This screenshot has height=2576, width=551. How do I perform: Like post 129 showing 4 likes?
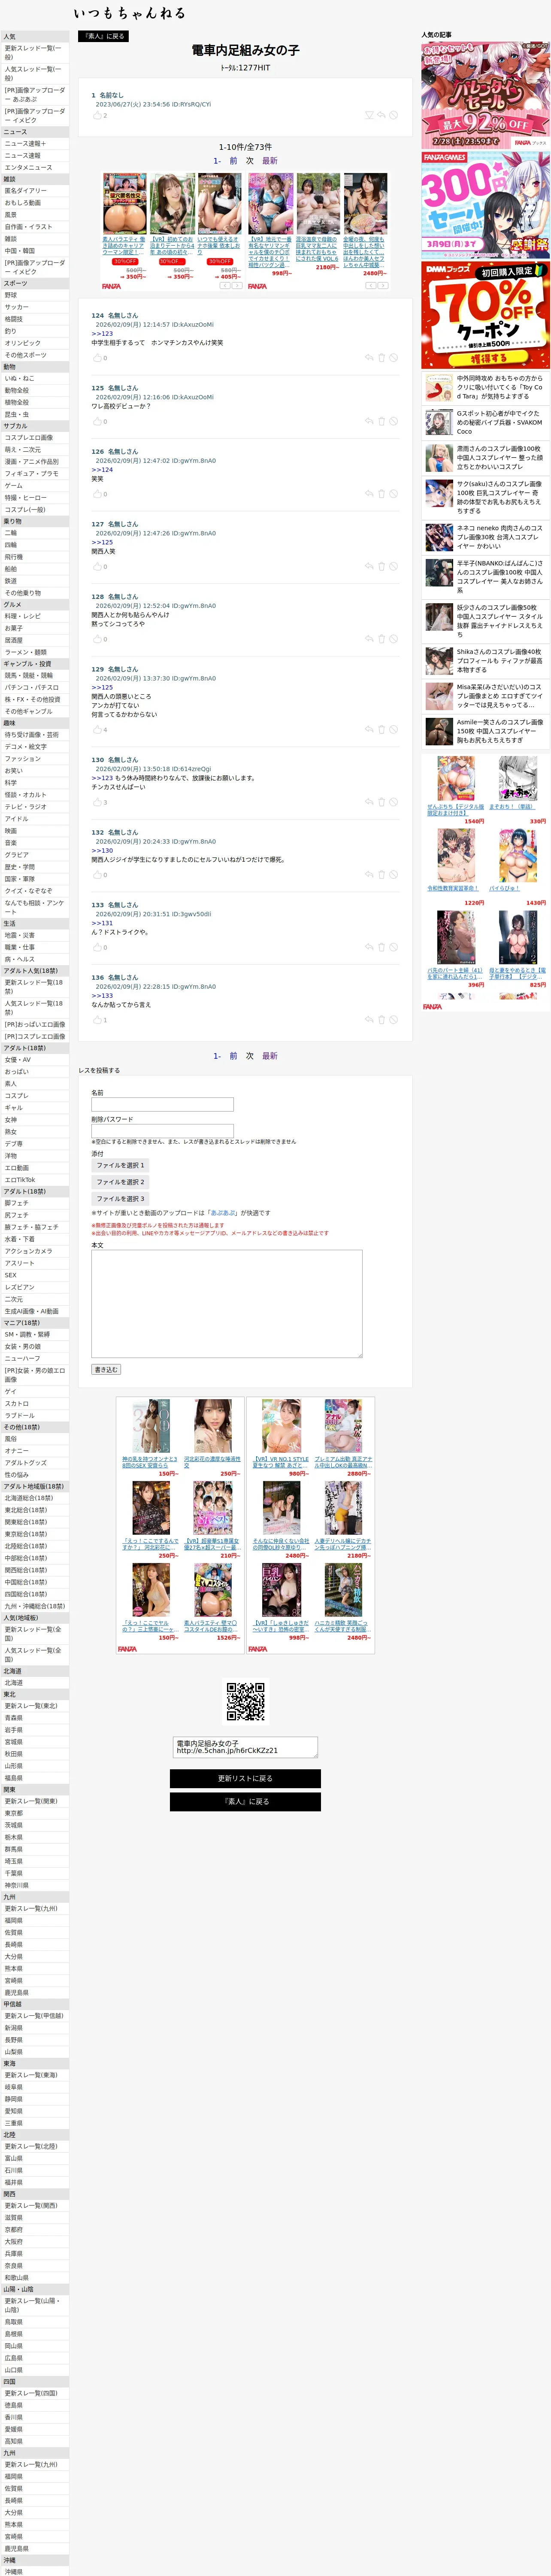97,730
